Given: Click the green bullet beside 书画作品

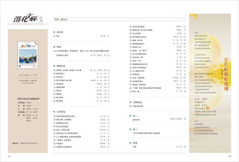Looking at the screenshot, I should click(131, 102).
